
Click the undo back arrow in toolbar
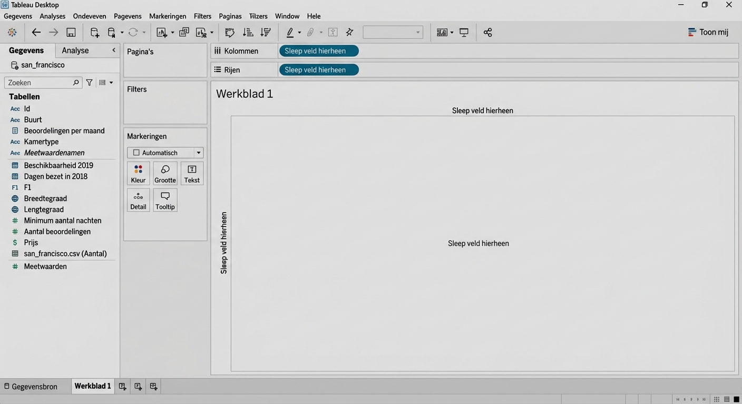click(36, 33)
